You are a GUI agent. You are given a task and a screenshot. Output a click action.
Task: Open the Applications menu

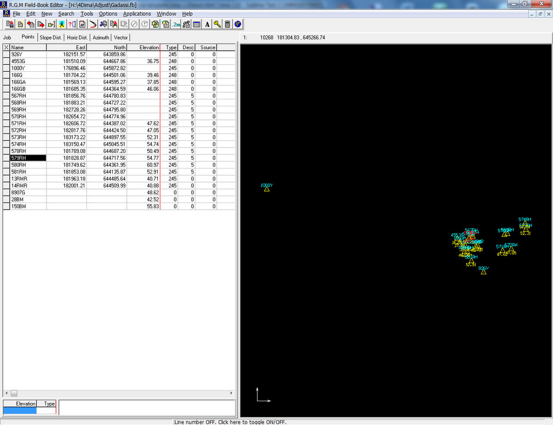137,14
